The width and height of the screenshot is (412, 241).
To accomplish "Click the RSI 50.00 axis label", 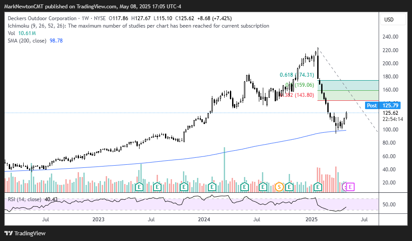I will click(389, 204).
